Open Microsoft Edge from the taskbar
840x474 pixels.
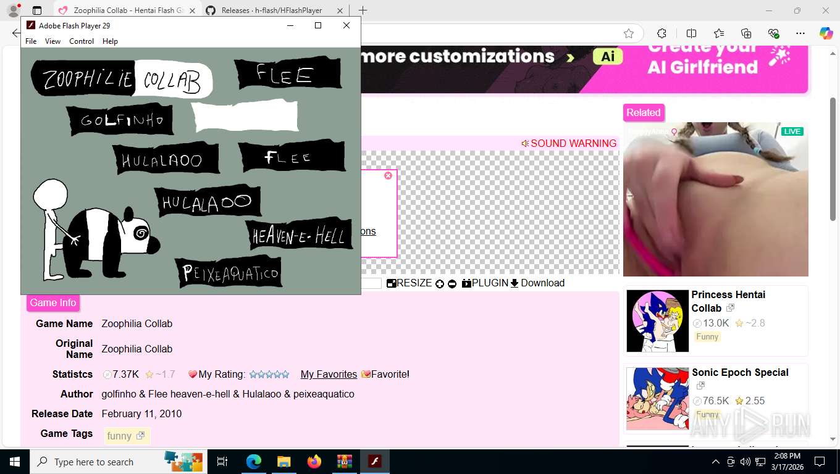(x=254, y=462)
